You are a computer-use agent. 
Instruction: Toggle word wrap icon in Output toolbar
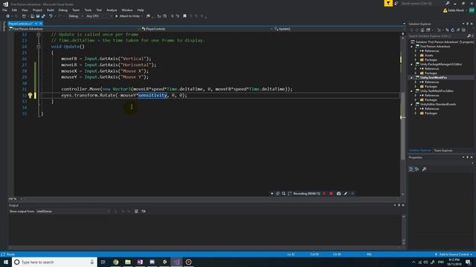point(144,211)
